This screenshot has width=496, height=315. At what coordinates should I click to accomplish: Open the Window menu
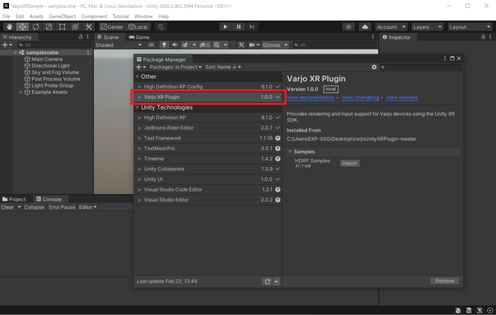pos(143,16)
